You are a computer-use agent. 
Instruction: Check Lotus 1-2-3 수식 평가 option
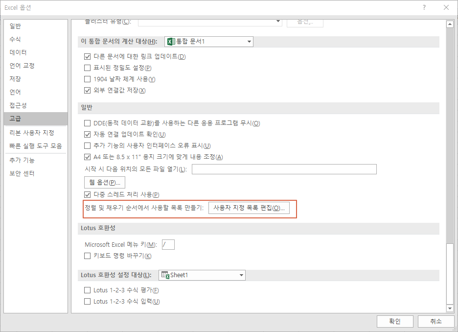click(87, 290)
